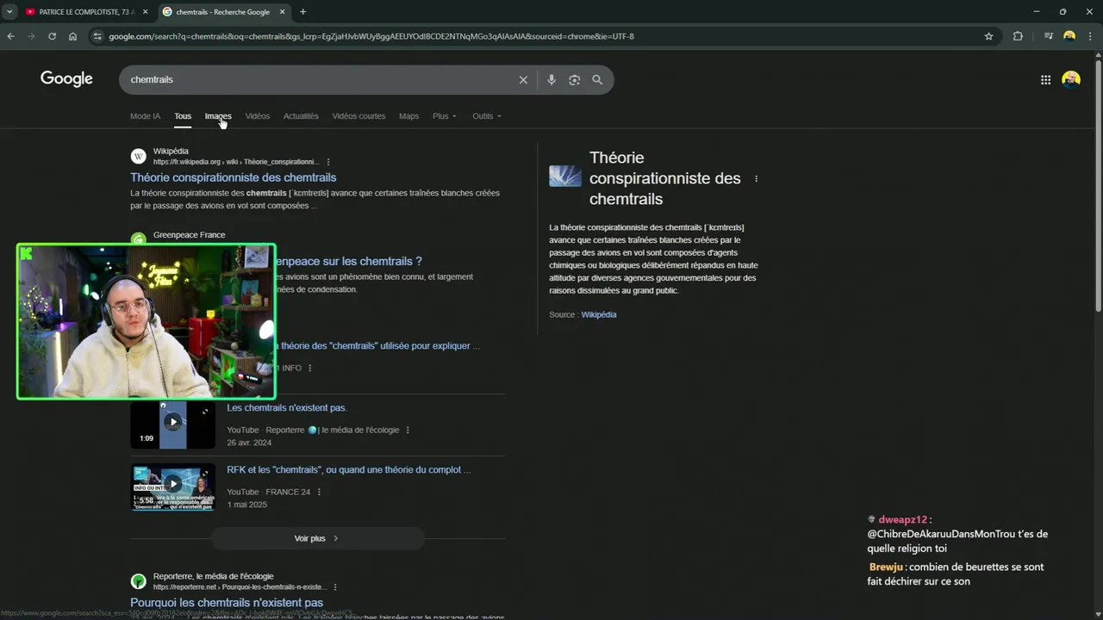Expand the tab search dropdown arrow
Image resolution: width=1103 pixels, height=620 pixels.
(9, 12)
